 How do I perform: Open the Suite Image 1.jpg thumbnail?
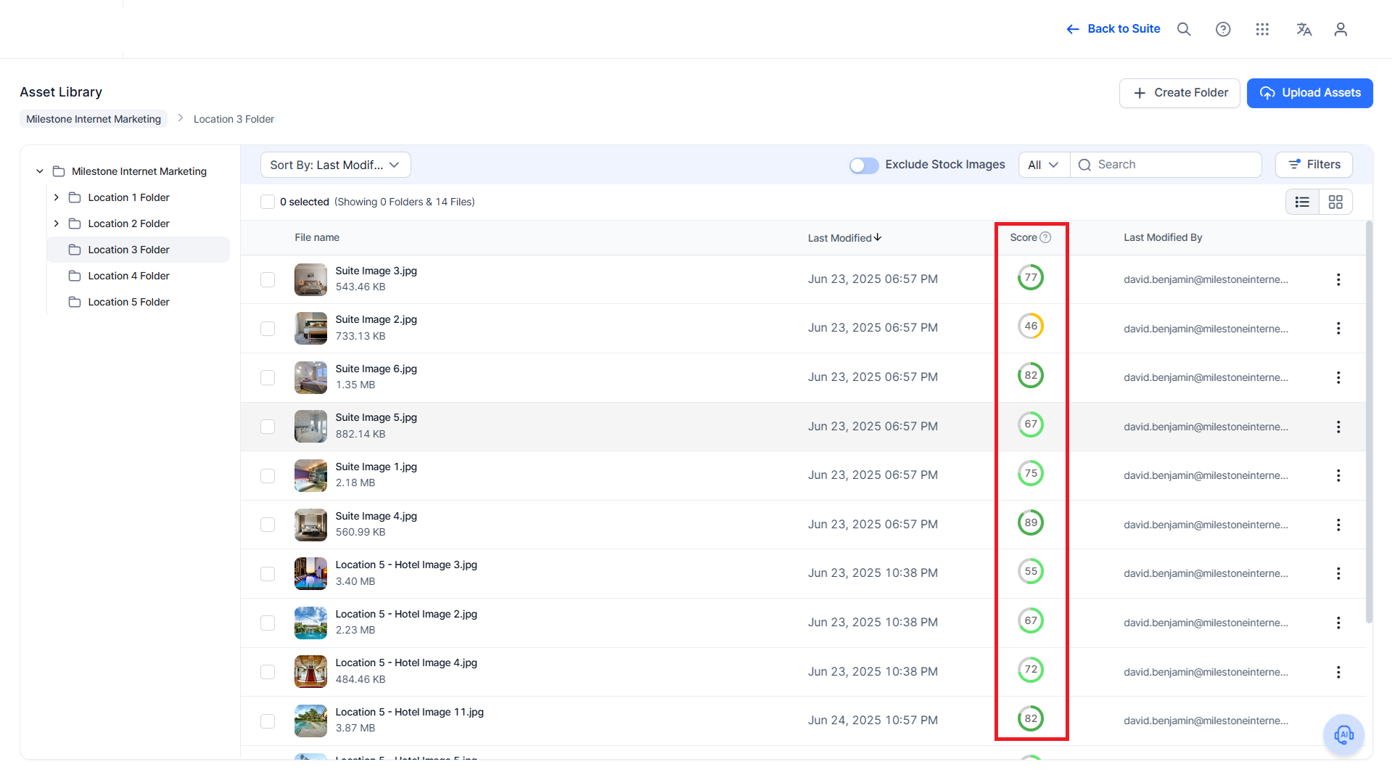point(310,476)
